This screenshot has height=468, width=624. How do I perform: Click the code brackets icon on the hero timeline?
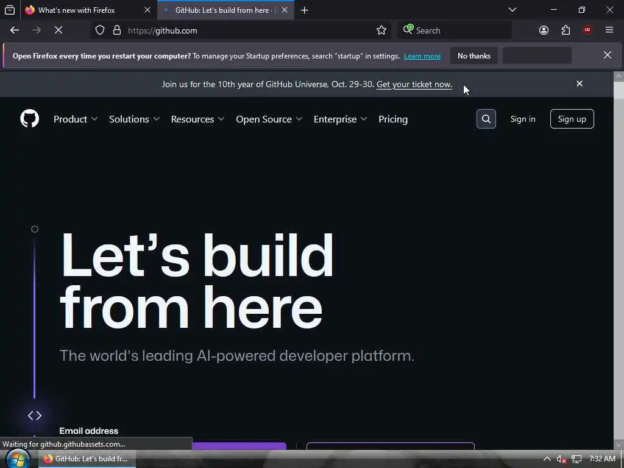(35, 416)
